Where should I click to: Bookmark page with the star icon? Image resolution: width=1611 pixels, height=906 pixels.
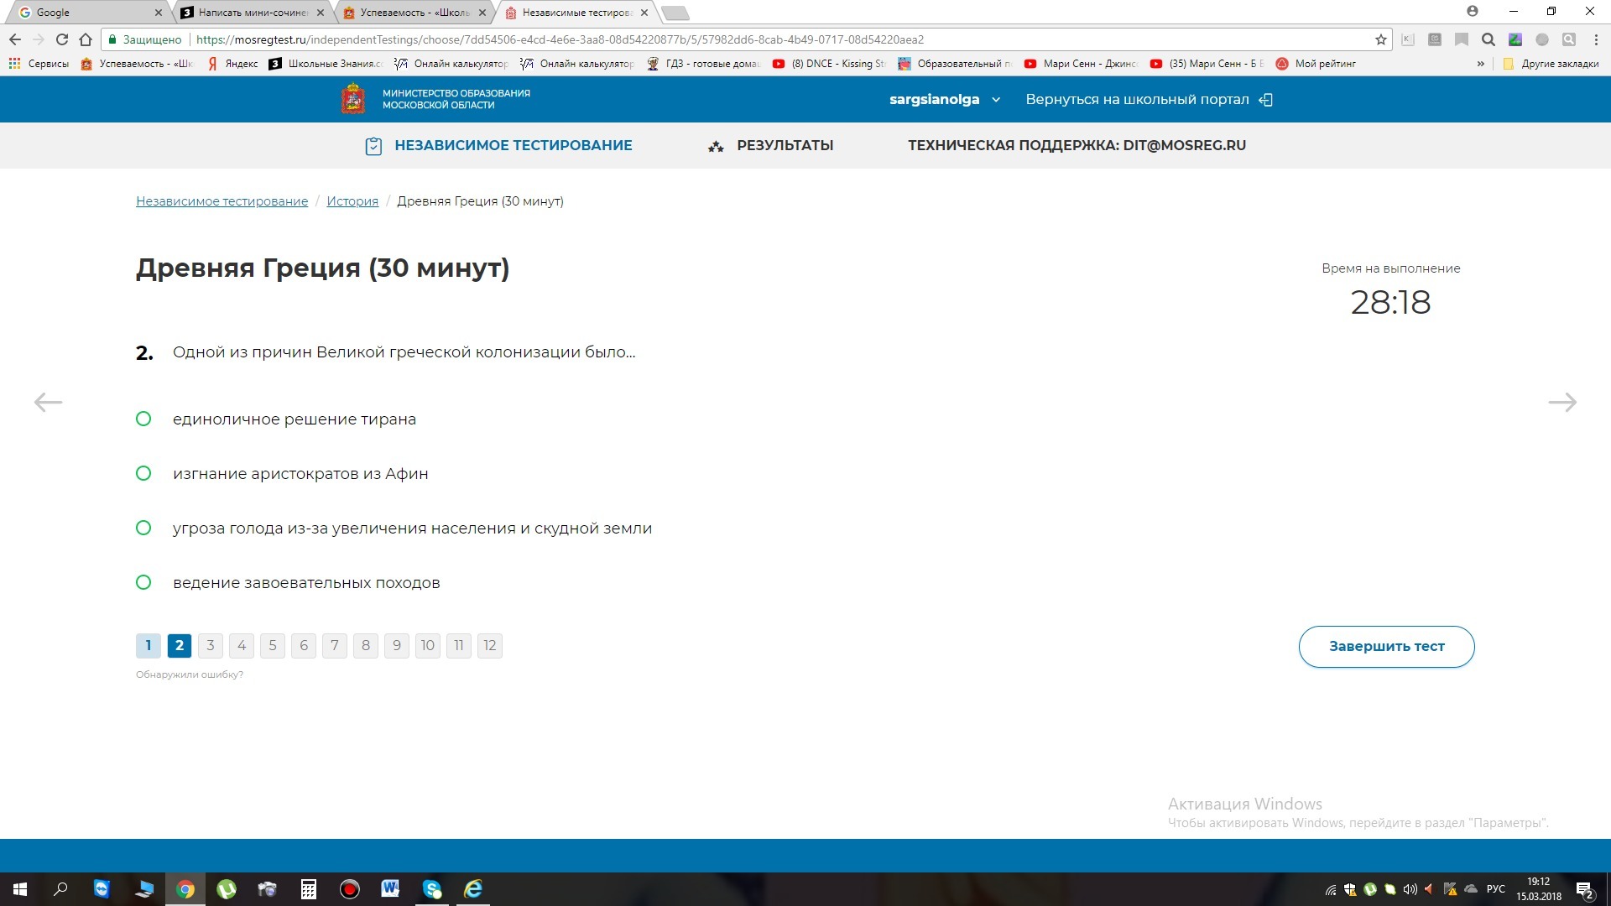1380,39
